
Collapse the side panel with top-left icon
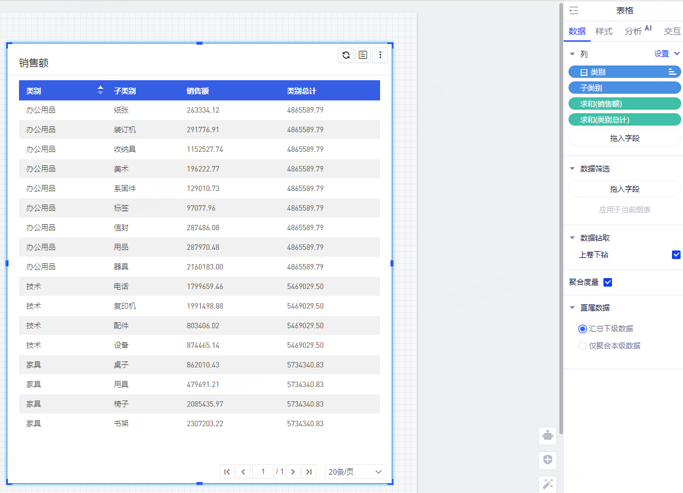pos(573,10)
